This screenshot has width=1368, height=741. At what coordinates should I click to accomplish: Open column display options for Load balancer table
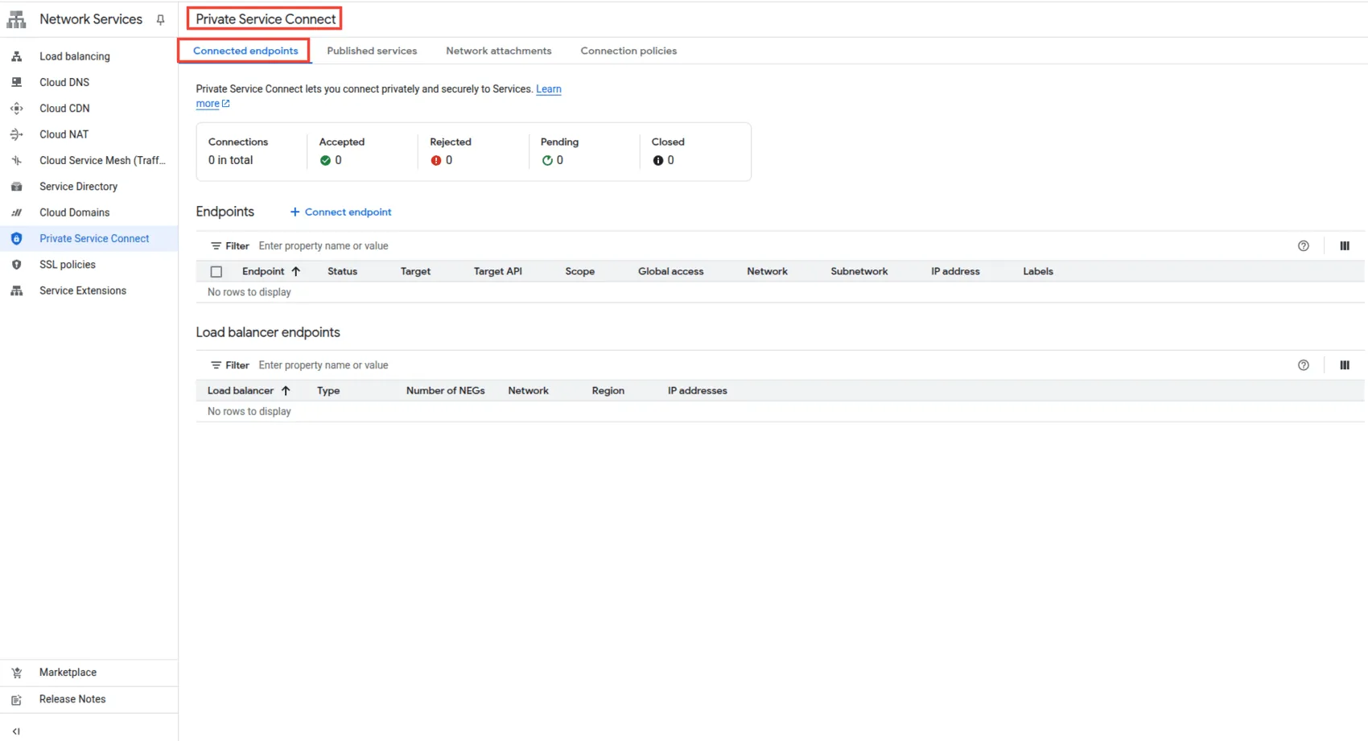click(x=1344, y=365)
